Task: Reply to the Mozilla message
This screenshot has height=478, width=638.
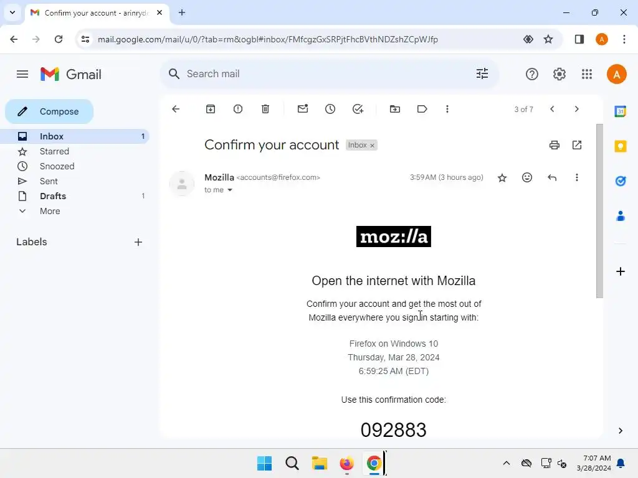Action: click(552, 177)
